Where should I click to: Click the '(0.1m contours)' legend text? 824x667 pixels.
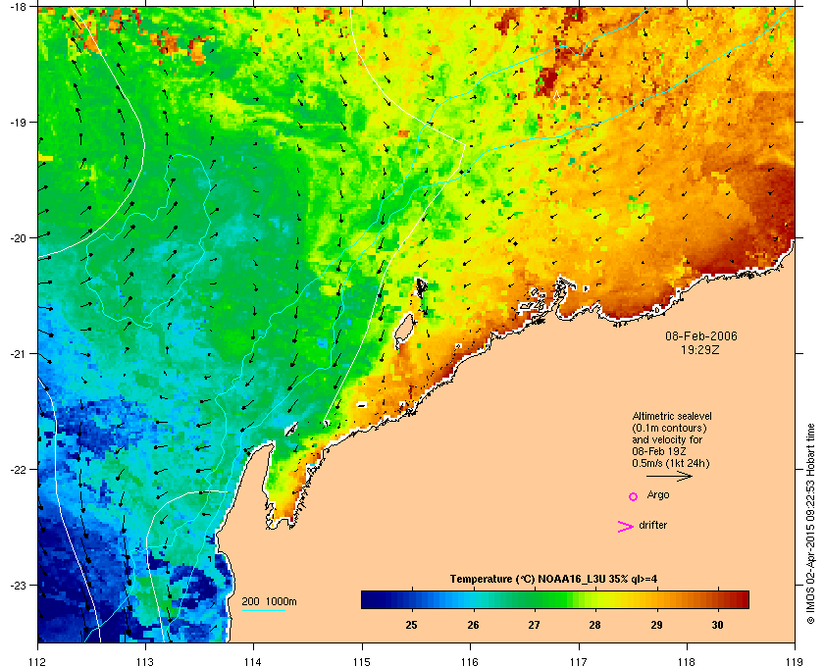coord(669,428)
